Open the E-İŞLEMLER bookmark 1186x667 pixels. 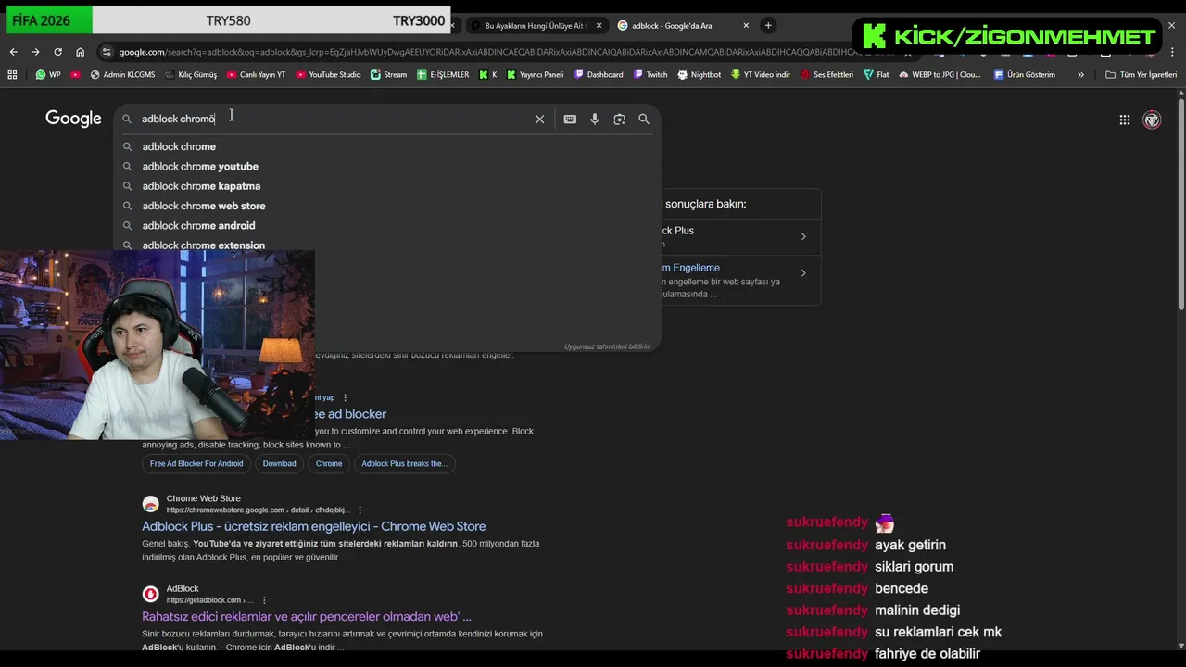(443, 74)
